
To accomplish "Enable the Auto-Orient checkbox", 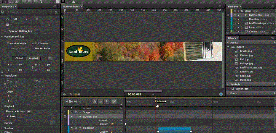I will (x=8, y=48).
